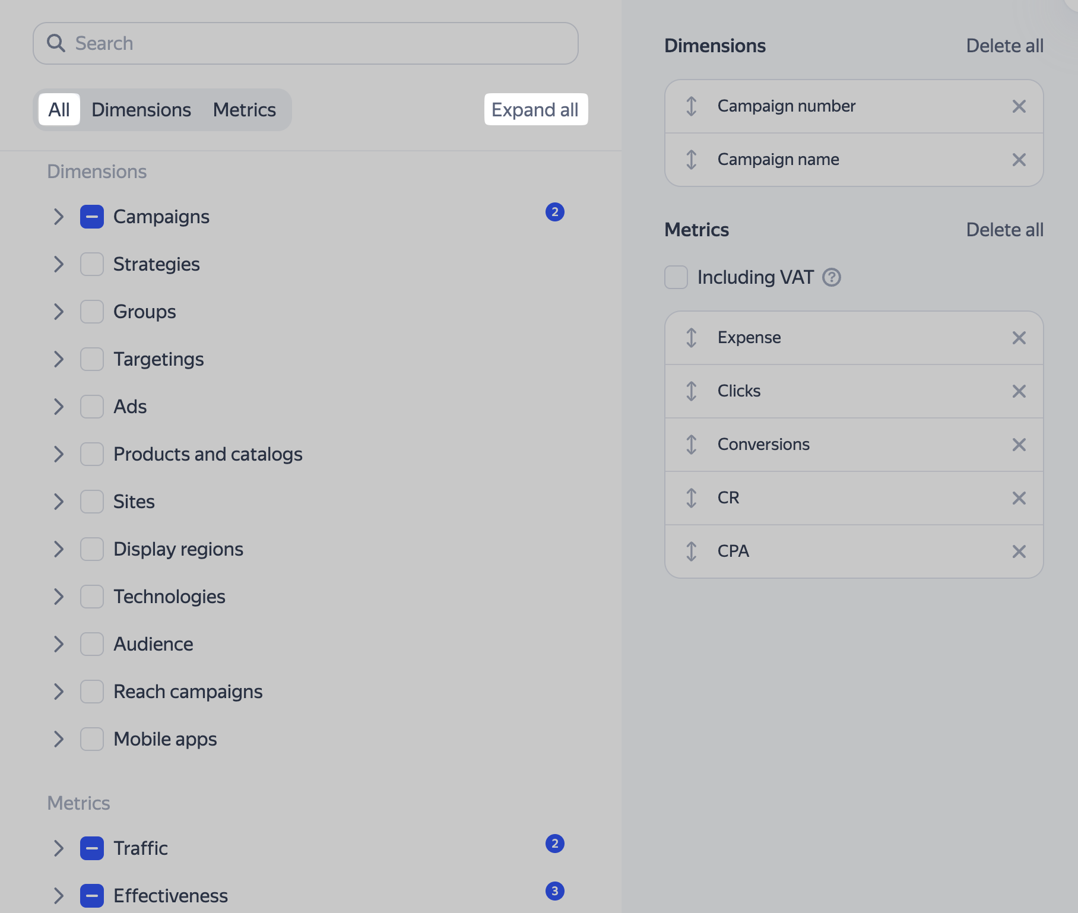Remove the CR metric with X icon
Image resolution: width=1078 pixels, height=913 pixels.
1019,498
